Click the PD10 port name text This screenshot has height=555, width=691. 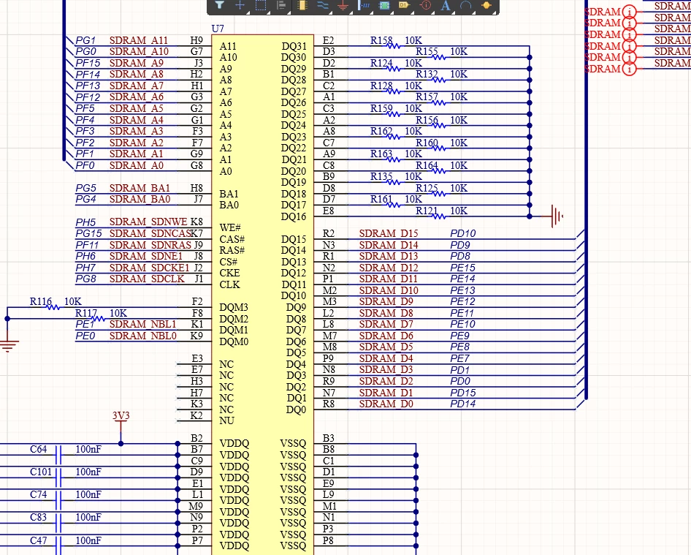point(462,233)
